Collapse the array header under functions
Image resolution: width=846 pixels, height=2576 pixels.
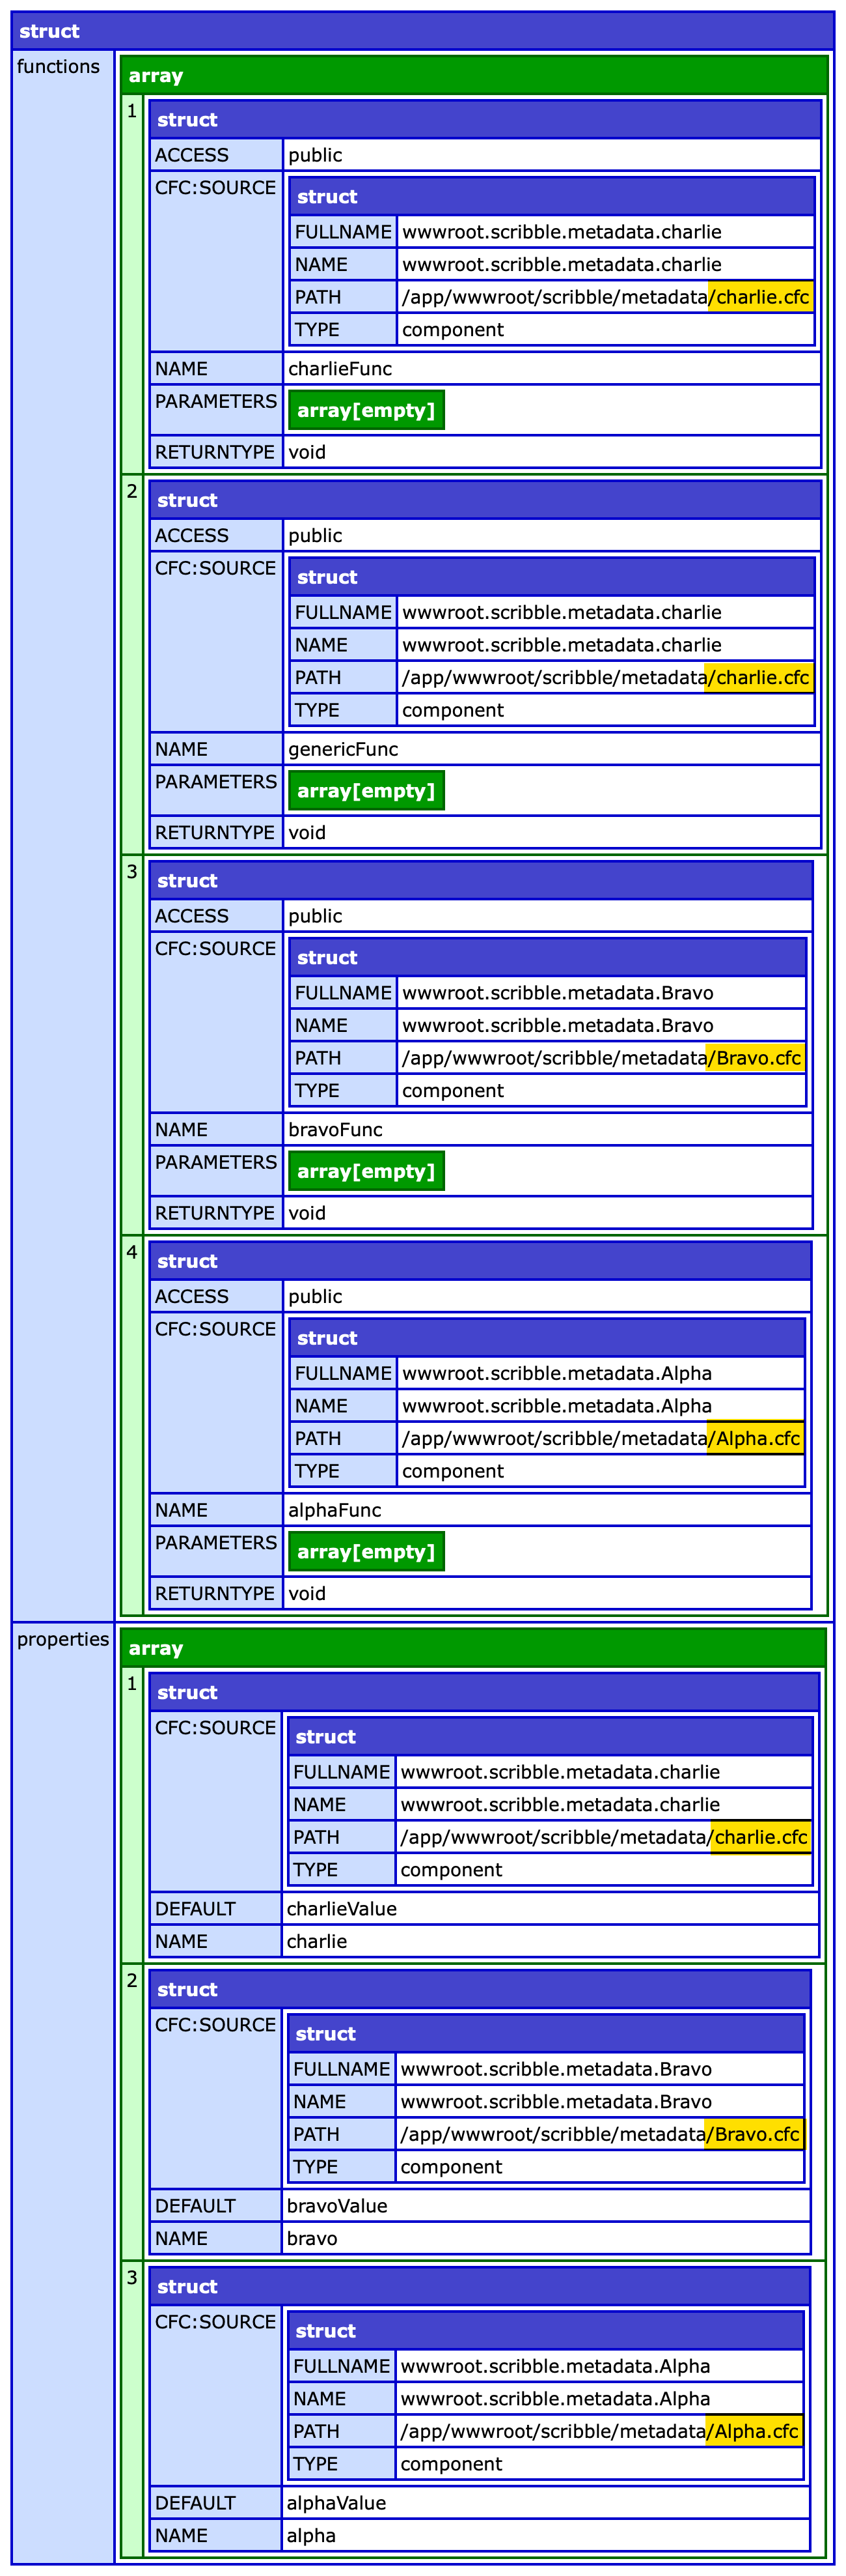coord(474,75)
